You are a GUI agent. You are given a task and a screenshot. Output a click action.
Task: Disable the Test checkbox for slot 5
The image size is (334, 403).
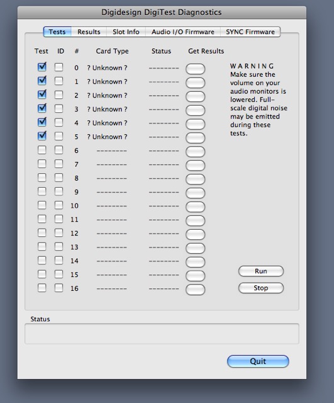(42, 136)
